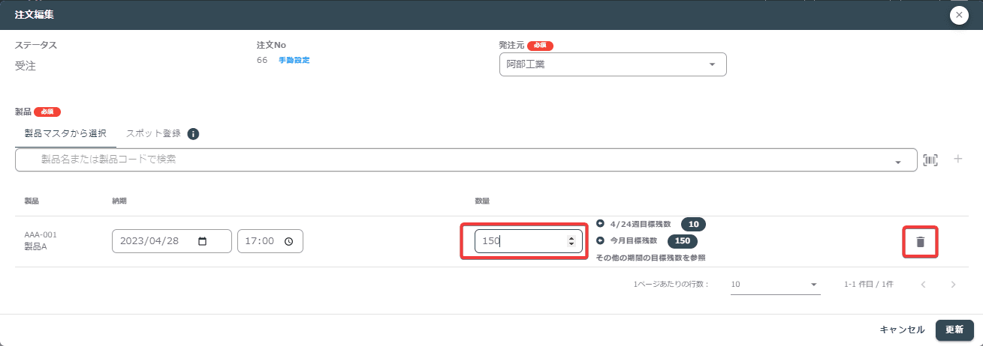Image resolution: width=983 pixels, height=346 pixels.
Task: Click arrow icon beside 4/24週目標残数
Action: [600, 223]
